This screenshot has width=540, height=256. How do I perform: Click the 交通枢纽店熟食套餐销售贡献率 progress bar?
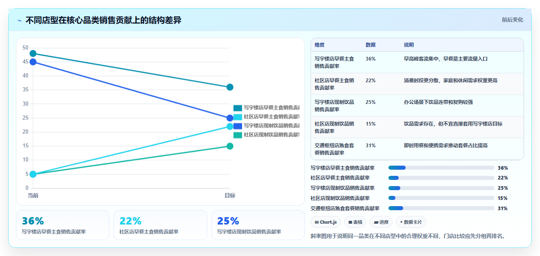point(441,208)
